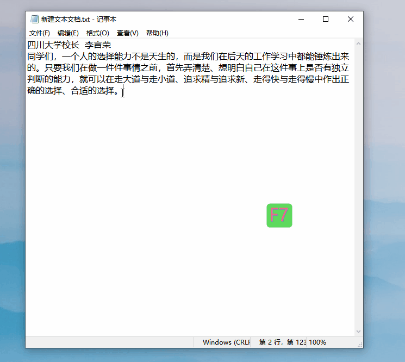Click the title text 新建文本文档.txt - 记事本
The width and height of the screenshot is (405, 362).
79,20
